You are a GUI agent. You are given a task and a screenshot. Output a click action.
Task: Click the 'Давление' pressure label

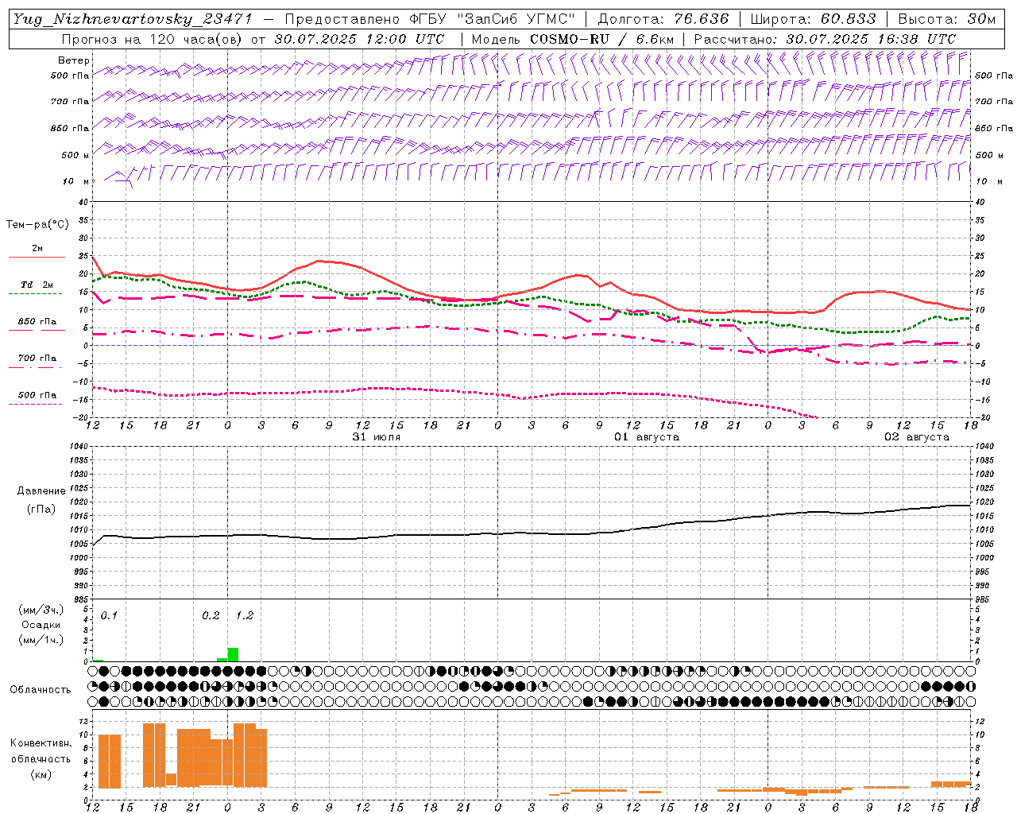pos(41,491)
